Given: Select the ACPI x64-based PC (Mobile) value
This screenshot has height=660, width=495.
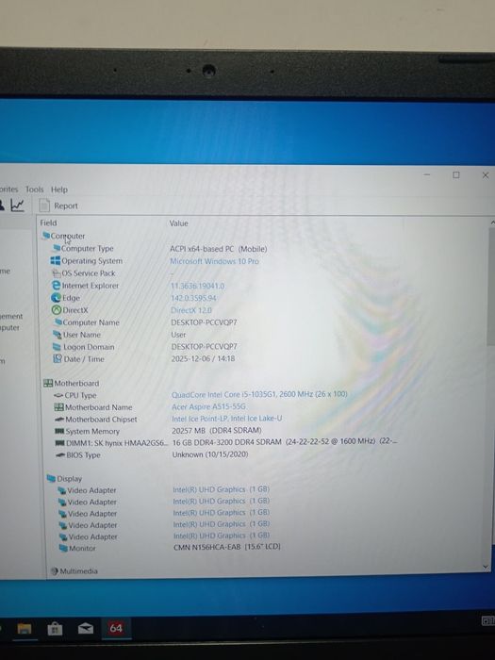Looking at the screenshot, I should (x=218, y=249).
